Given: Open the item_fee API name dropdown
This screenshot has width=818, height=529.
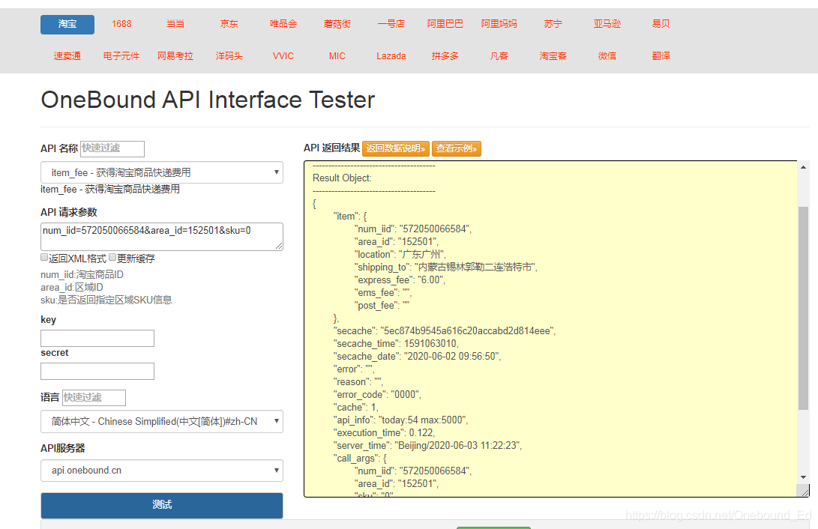Looking at the screenshot, I should (162, 172).
